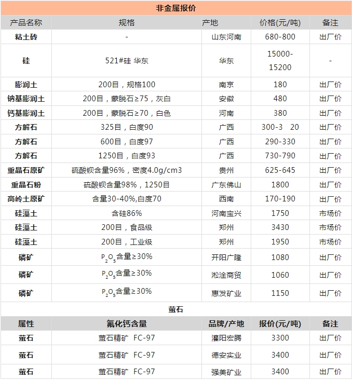The height and width of the screenshot is (381, 352).
Task: Click the 粘土砖 product name cell
Action: (x=26, y=37)
